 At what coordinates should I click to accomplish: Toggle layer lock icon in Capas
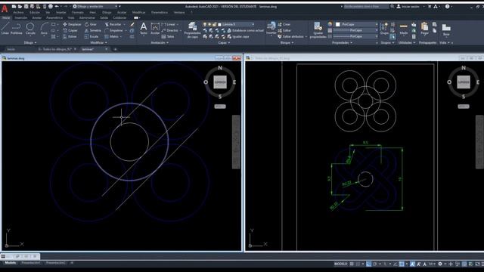(x=214, y=24)
